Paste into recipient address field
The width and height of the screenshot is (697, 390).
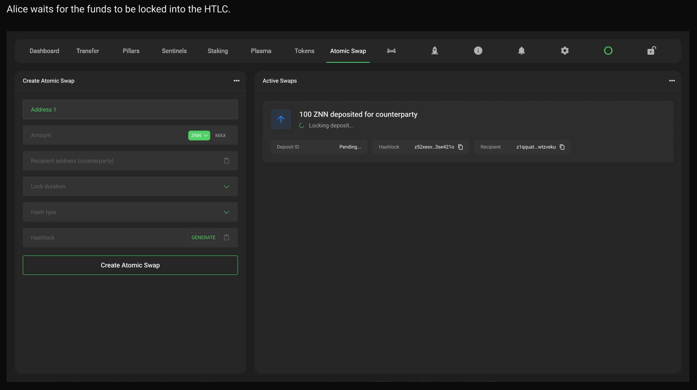[226, 161]
